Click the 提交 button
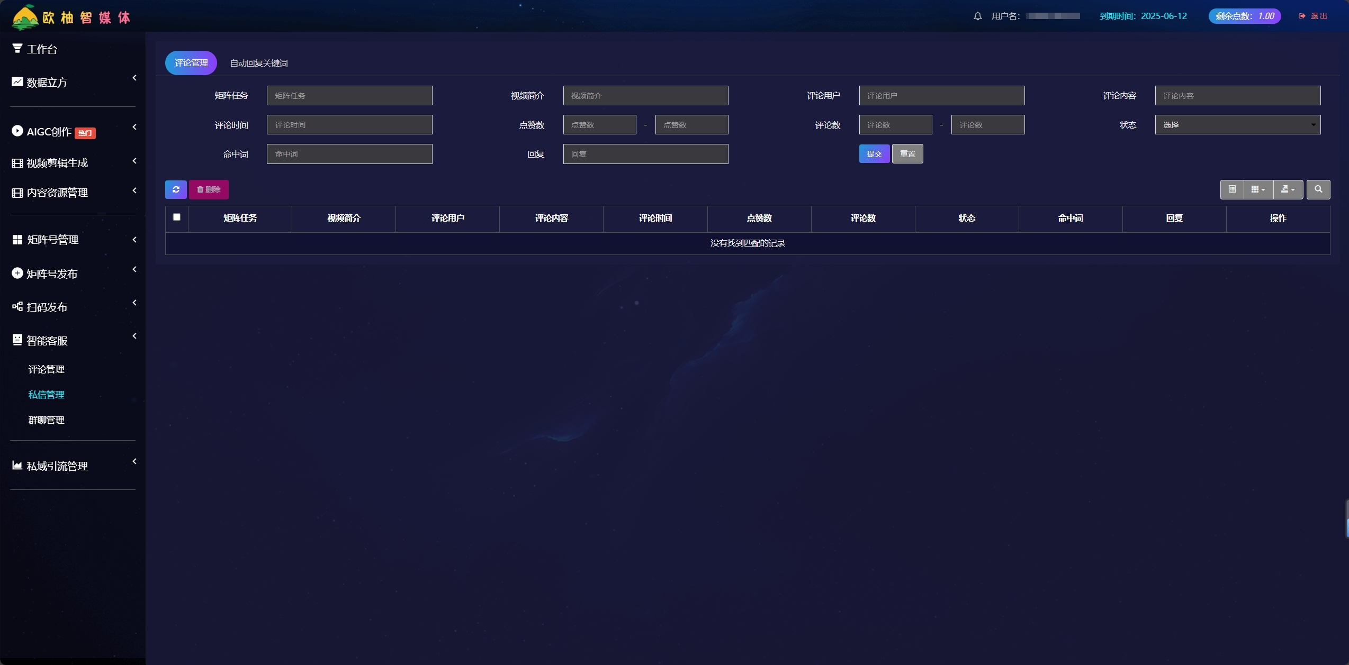This screenshot has height=665, width=1349. (874, 154)
